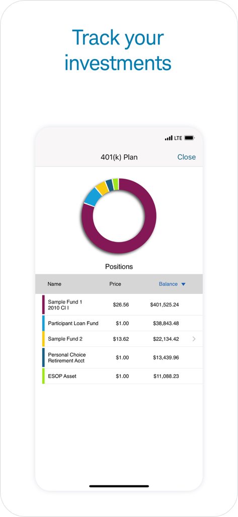This screenshot has width=238, height=517.
Task: Select the Sample Fund 2 name
Action: point(65,339)
